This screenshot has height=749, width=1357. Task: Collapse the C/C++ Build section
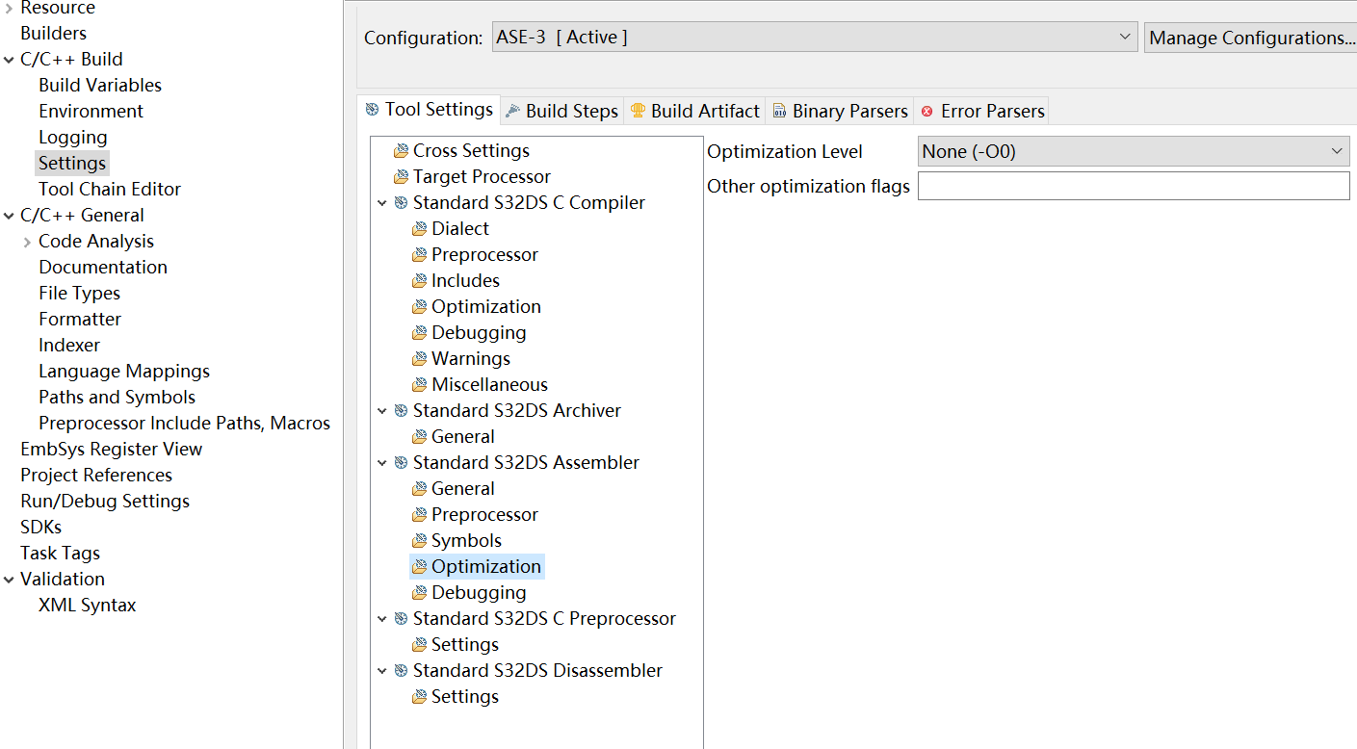point(9,60)
